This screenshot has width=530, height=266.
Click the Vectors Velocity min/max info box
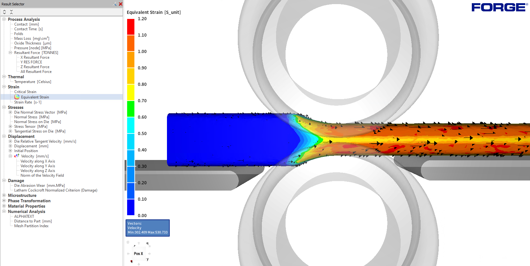click(148, 228)
